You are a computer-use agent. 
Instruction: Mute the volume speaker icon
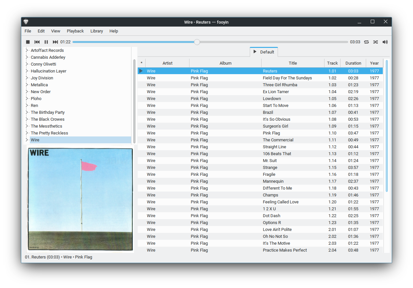click(385, 42)
